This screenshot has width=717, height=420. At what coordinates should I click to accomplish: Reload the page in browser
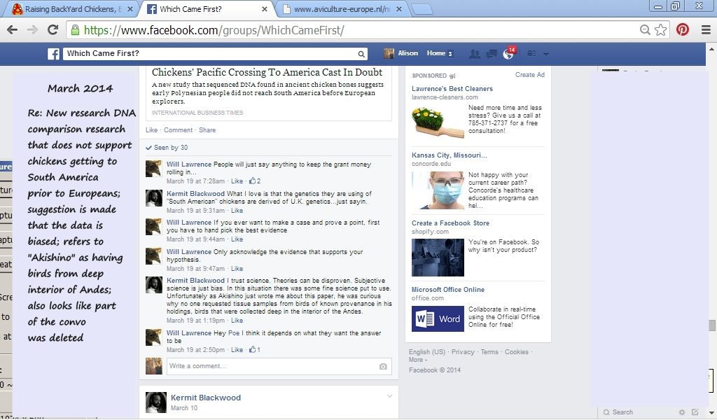click(53, 30)
